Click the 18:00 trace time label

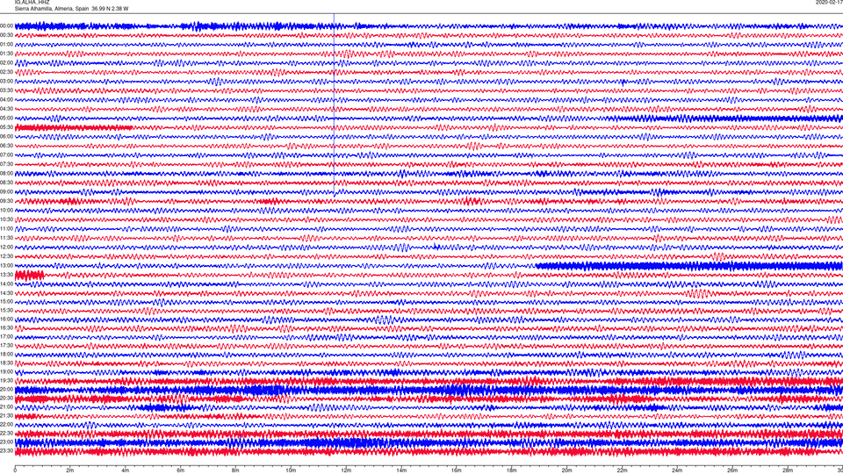[x=6, y=354]
